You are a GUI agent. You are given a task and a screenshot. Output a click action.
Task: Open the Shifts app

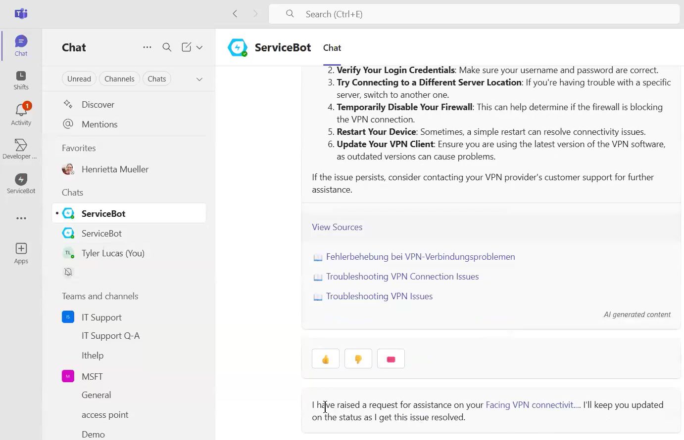coord(21,80)
